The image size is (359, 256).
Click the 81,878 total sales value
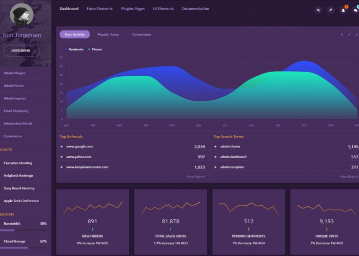click(x=171, y=221)
